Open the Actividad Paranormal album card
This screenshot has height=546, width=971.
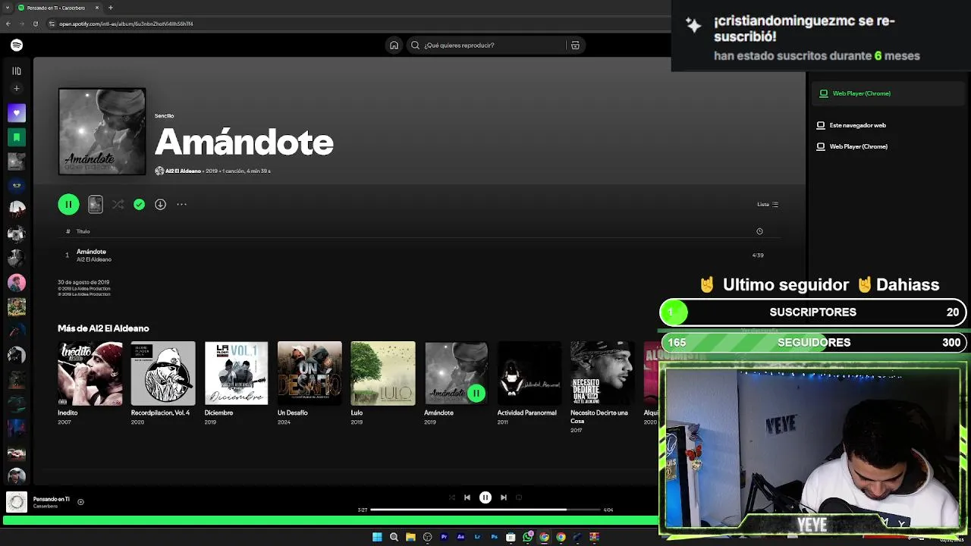pyautogui.click(x=529, y=383)
